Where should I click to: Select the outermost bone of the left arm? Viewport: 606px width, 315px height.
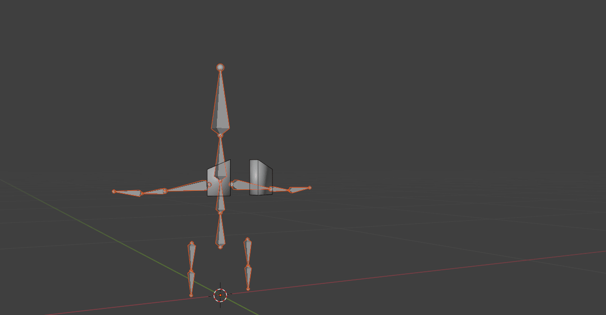[x=128, y=192]
